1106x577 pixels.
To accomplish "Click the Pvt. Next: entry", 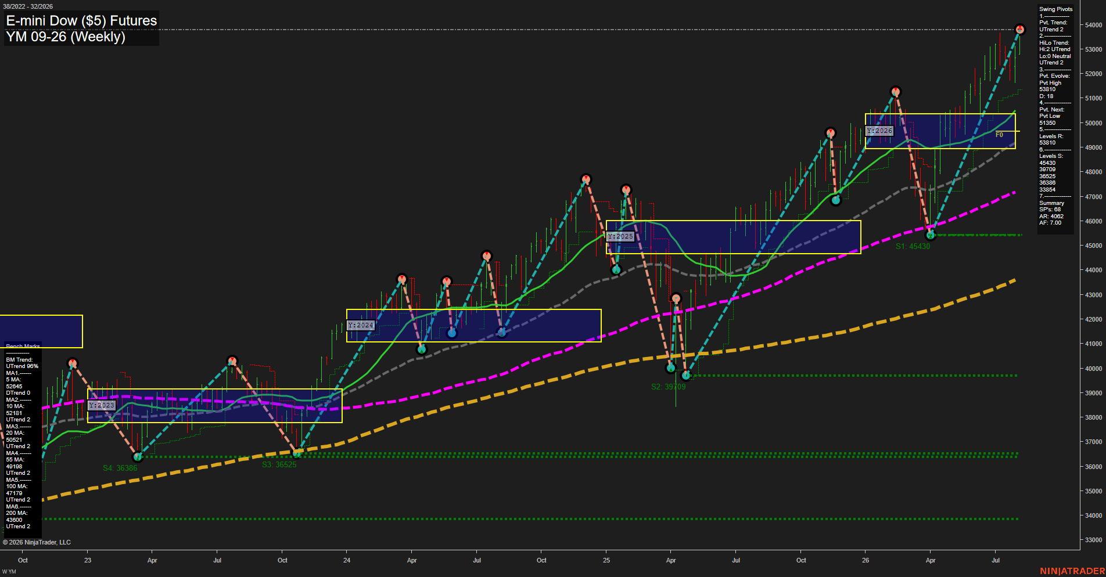I will pos(1052,110).
